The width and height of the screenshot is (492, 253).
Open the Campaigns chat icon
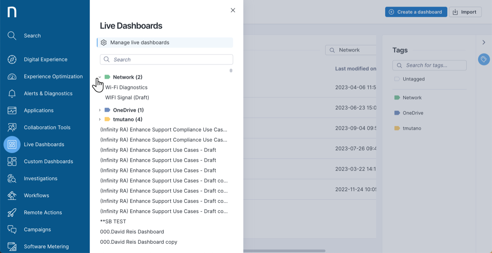tap(12, 230)
